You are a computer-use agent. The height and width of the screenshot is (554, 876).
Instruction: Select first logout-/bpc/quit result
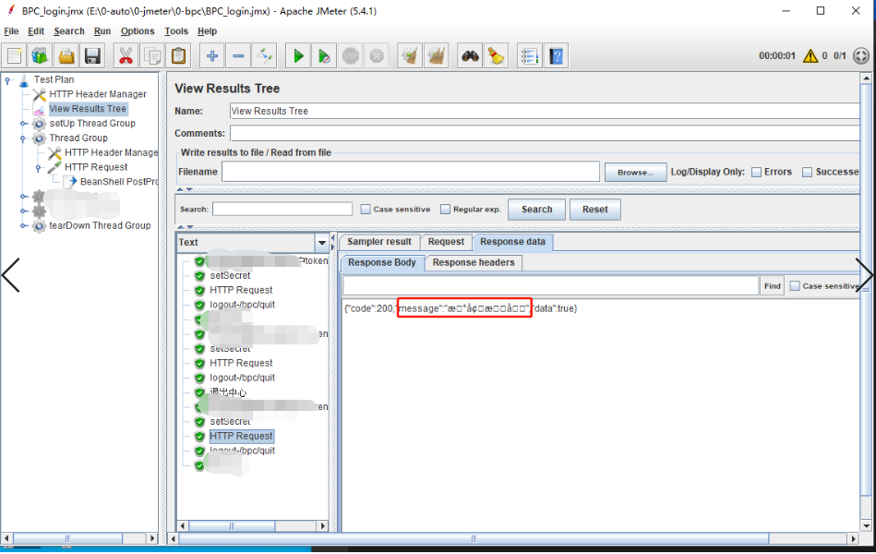tap(242, 305)
